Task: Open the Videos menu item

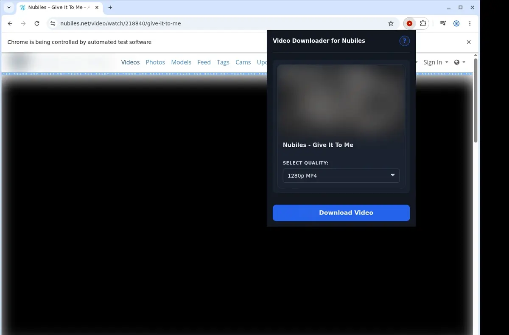Action: (x=130, y=62)
